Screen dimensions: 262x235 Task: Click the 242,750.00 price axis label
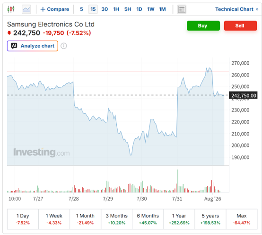243,95
